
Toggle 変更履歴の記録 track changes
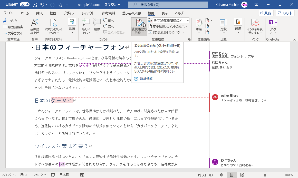139,24
